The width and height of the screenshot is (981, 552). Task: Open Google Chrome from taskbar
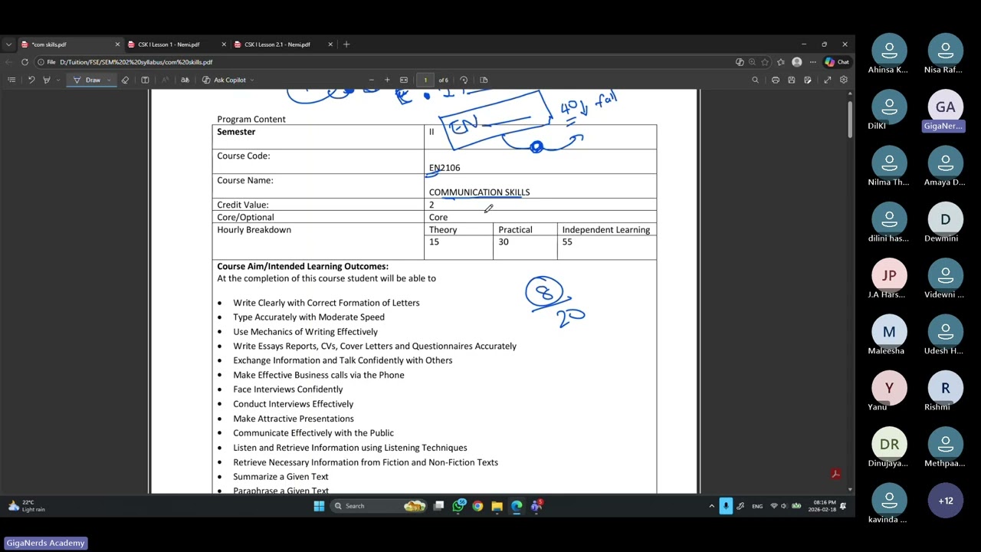coord(477,506)
